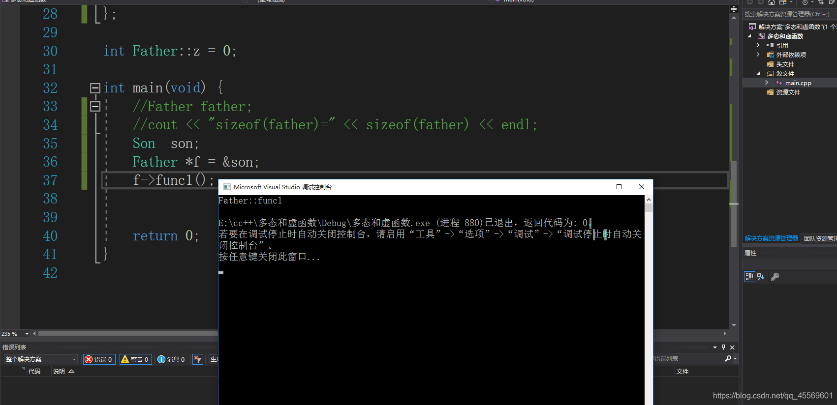Select the Alphabetical sort icon in Properties

coord(761,277)
